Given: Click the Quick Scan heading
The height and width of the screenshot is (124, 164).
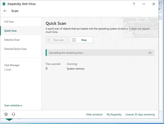Looking at the screenshot, I should pos(56,23).
